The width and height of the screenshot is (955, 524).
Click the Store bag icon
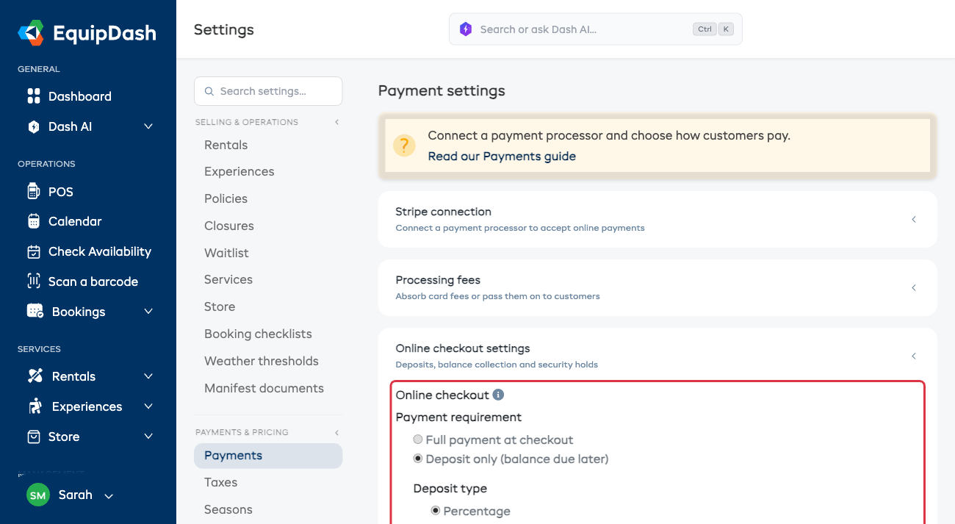pyautogui.click(x=33, y=437)
